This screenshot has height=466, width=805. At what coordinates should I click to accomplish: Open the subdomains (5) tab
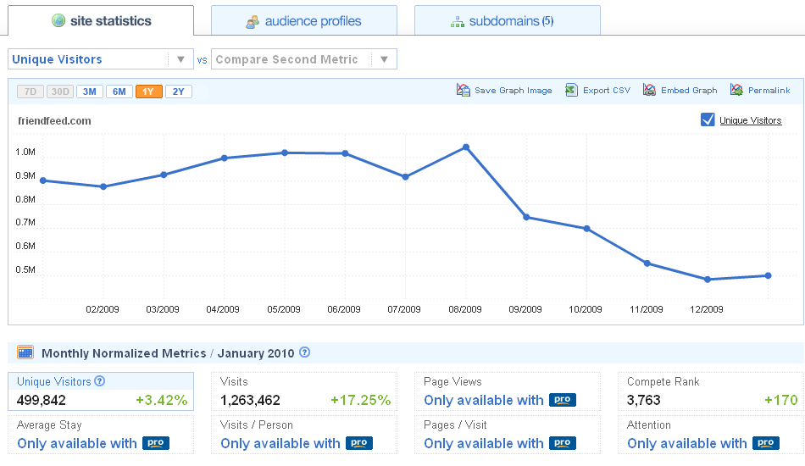[508, 20]
